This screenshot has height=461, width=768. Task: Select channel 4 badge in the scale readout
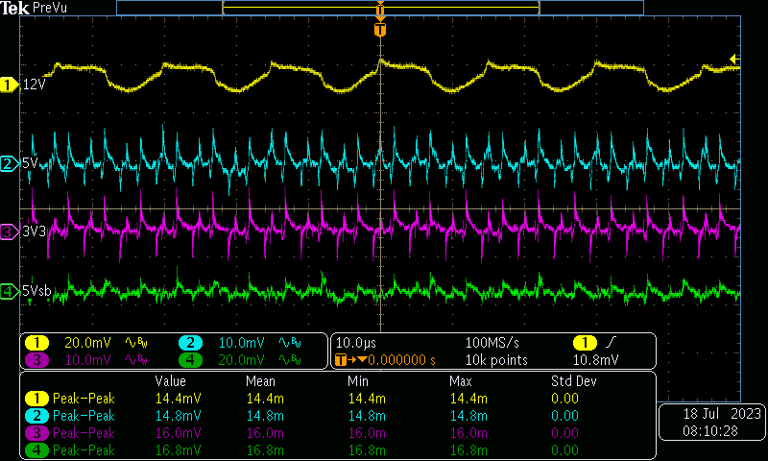pos(190,360)
